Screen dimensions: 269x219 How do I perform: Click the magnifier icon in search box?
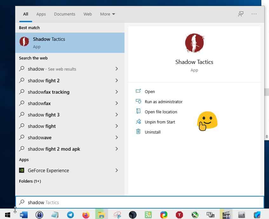point(22,202)
